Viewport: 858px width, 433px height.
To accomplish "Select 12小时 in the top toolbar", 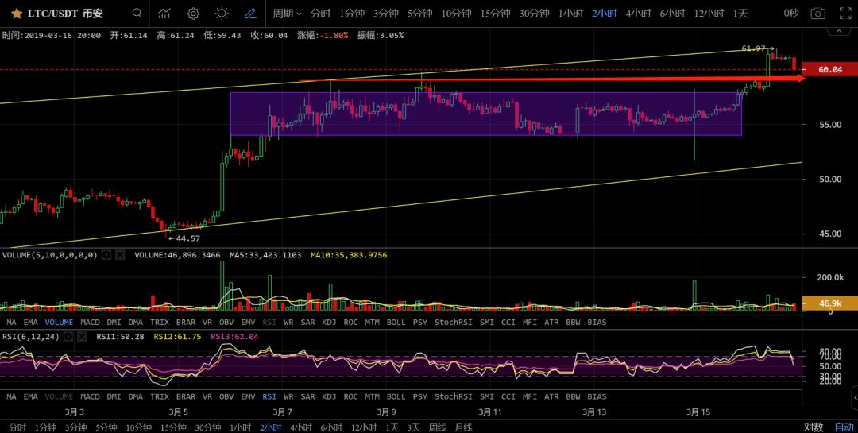I will (709, 14).
